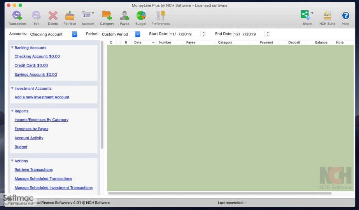Open the NCH Suite toolbox icon
The image size is (359, 210).
pyautogui.click(x=327, y=16)
